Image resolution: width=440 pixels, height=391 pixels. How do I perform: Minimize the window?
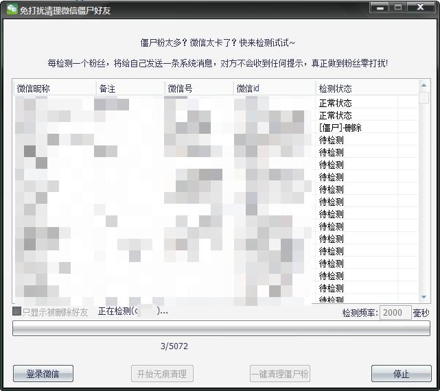380,8
